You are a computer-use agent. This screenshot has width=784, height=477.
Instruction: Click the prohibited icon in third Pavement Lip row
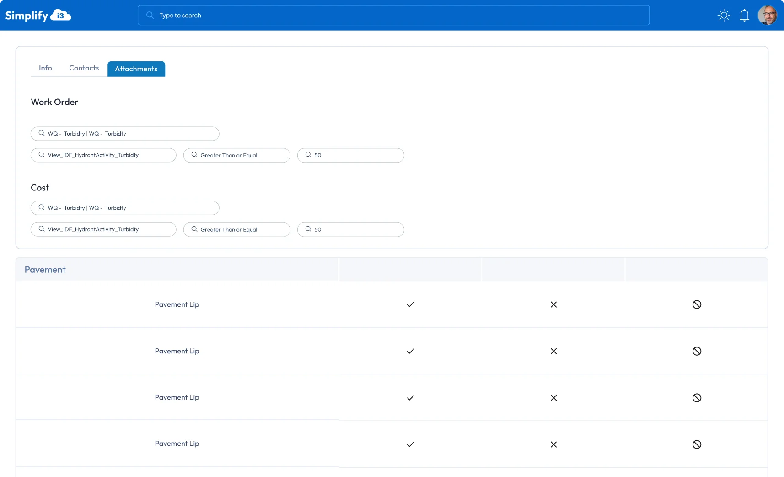[x=697, y=398]
